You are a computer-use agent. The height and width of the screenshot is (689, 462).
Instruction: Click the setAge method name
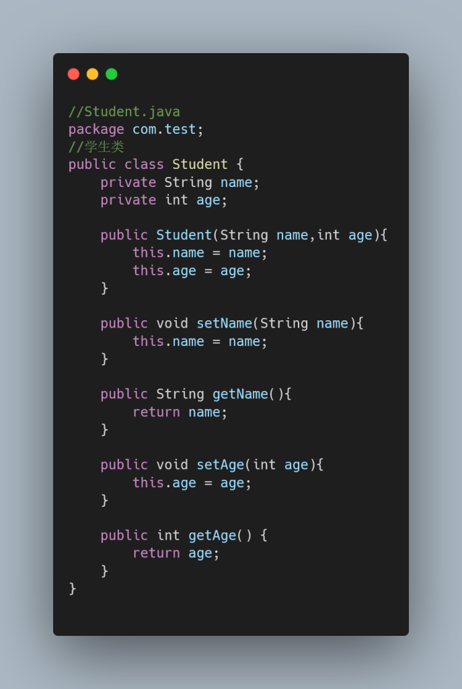pyautogui.click(x=220, y=464)
